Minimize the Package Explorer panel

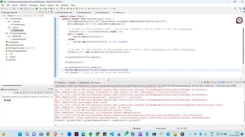49,12
